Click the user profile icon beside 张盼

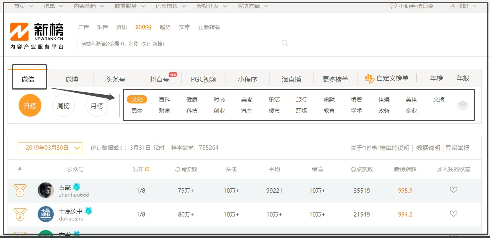[x=453, y=6]
